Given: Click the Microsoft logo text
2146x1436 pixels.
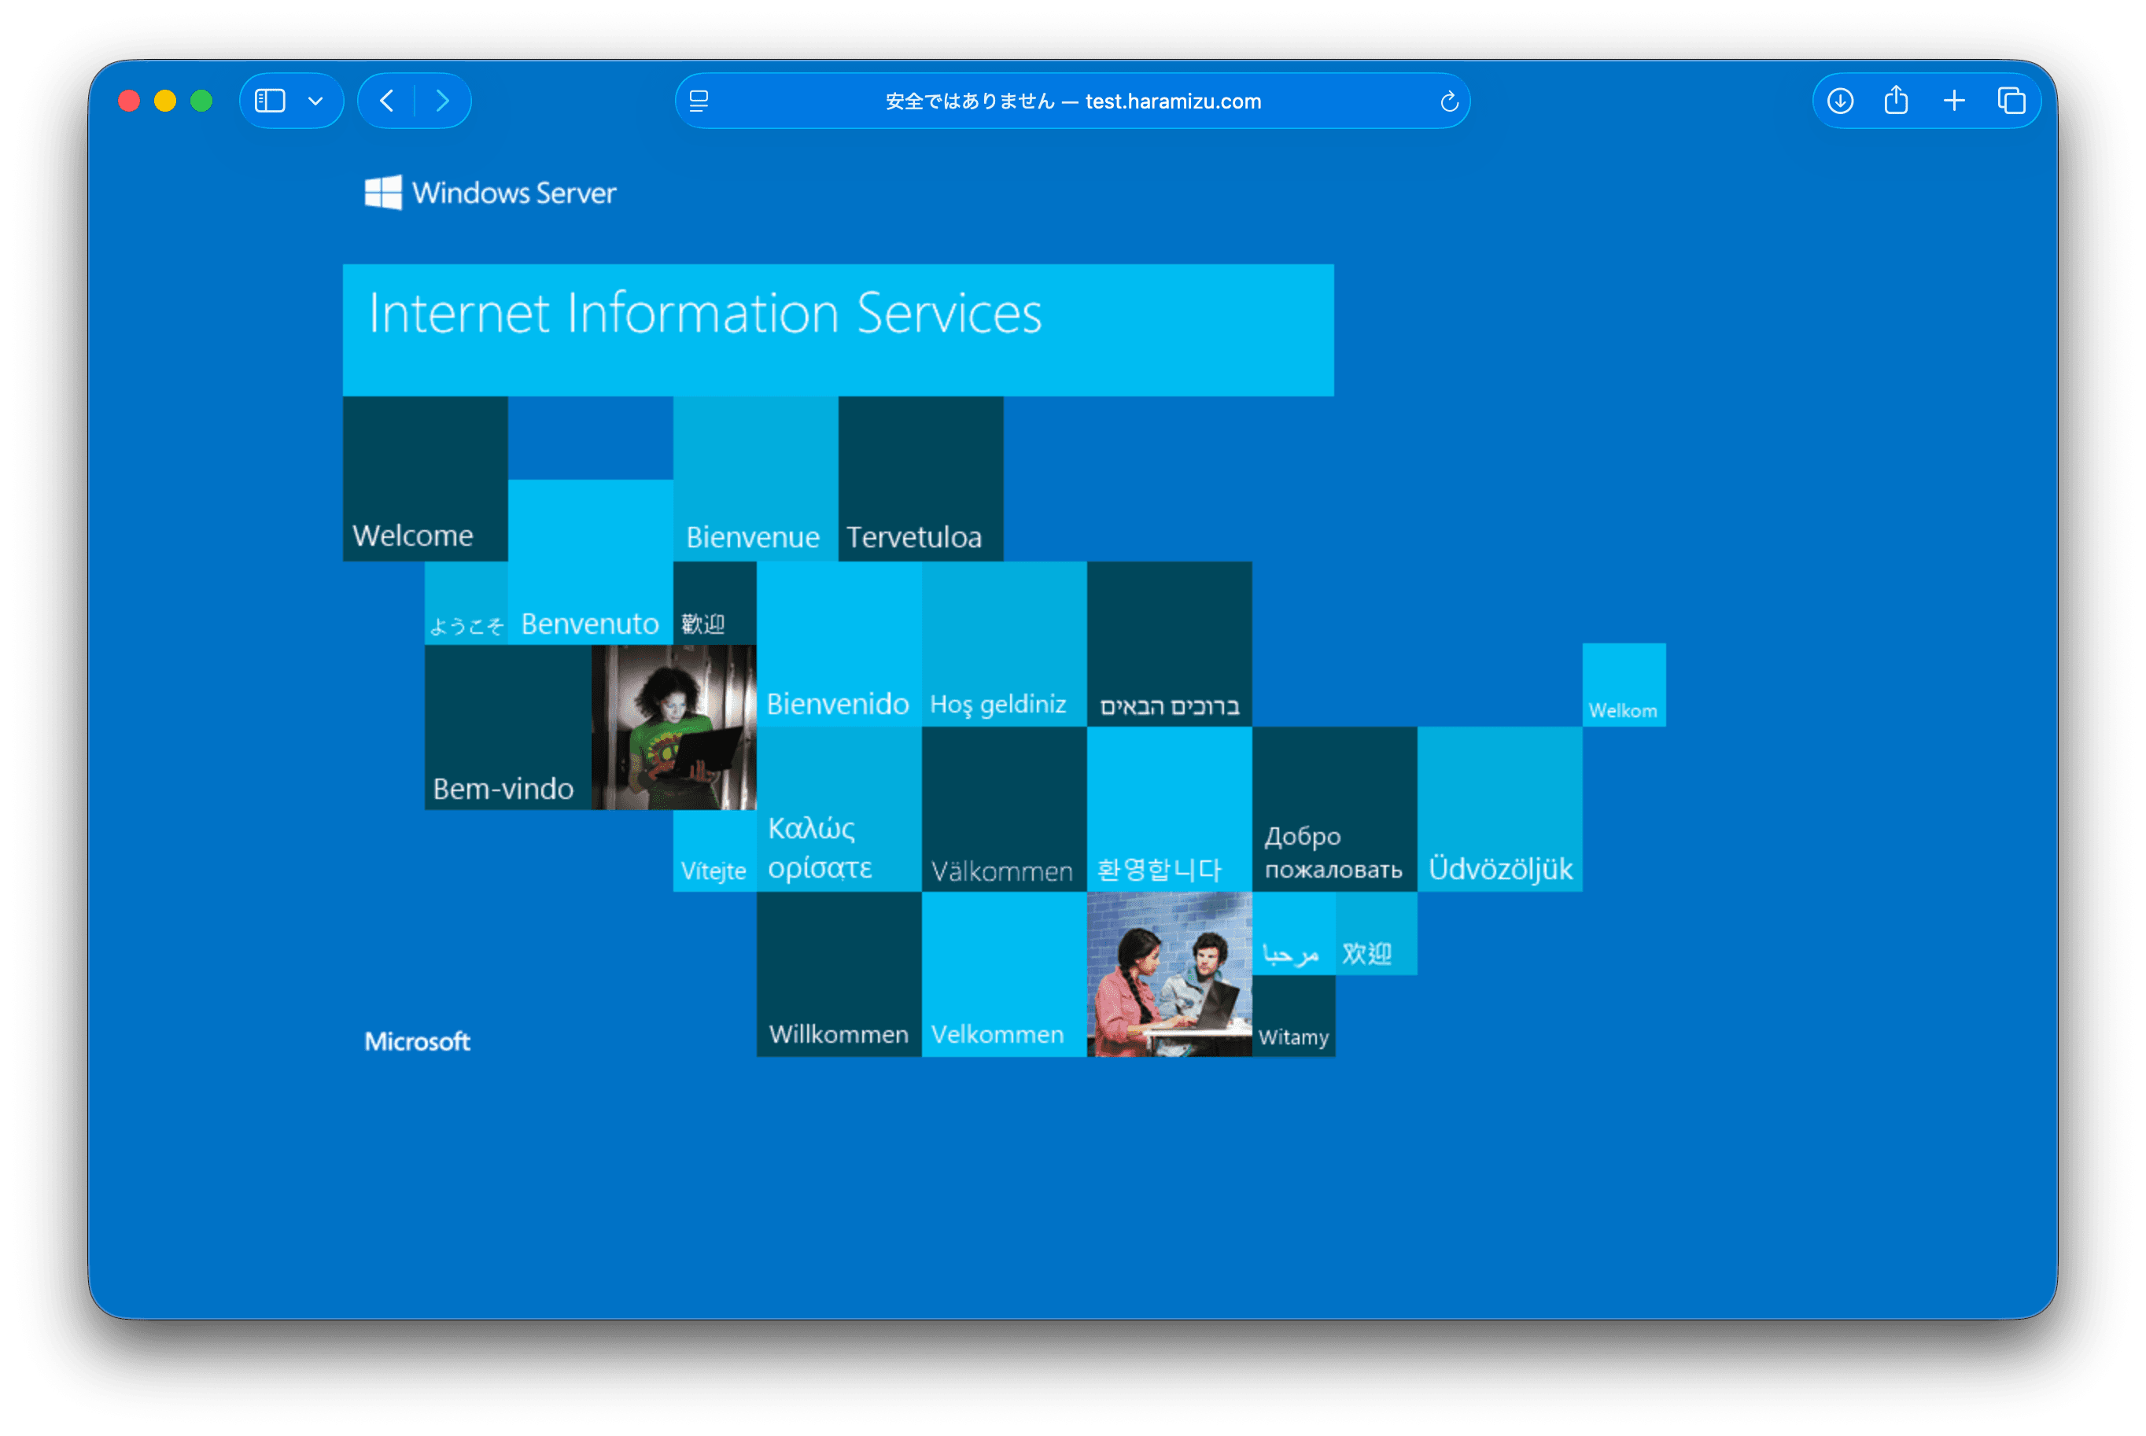Looking at the screenshot, I should (x=417, y=1041).
